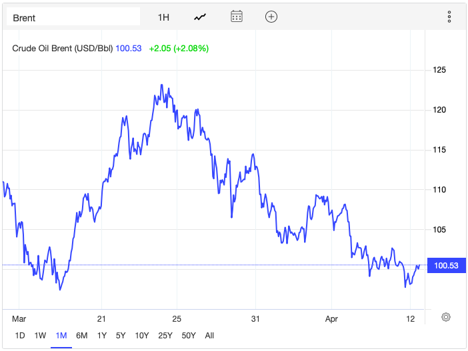
Task: Show the 5Y time range
Action: [121, 335]
